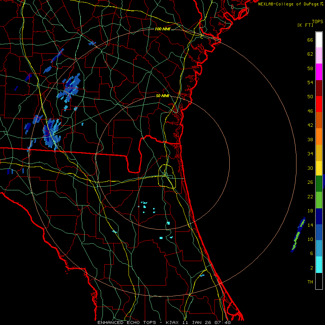Click the 2 value on the legend
Screen dimensions: 325x325
[312, 268]
